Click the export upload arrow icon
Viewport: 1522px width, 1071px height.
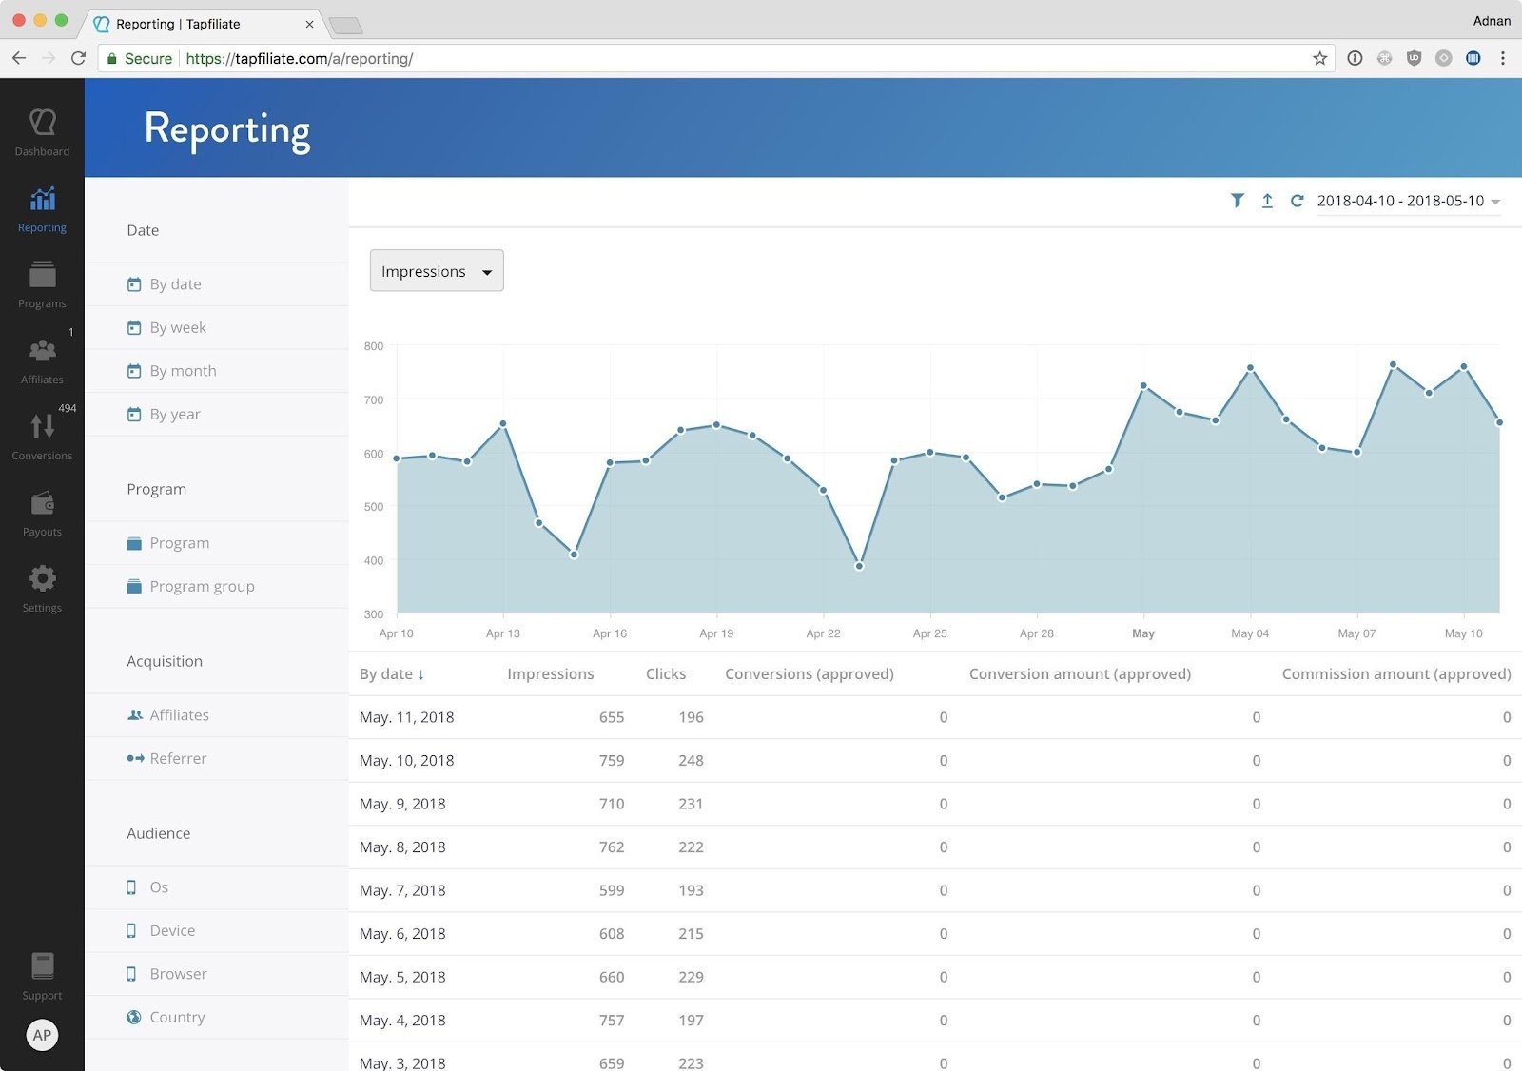tap(1267, 201)
